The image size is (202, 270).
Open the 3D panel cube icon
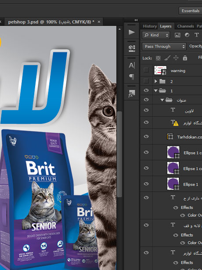click(131, 48)
